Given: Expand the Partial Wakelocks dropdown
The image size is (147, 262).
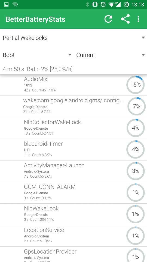Looking at the screenshot, I should pyautogui.click(x=73, y=38).
